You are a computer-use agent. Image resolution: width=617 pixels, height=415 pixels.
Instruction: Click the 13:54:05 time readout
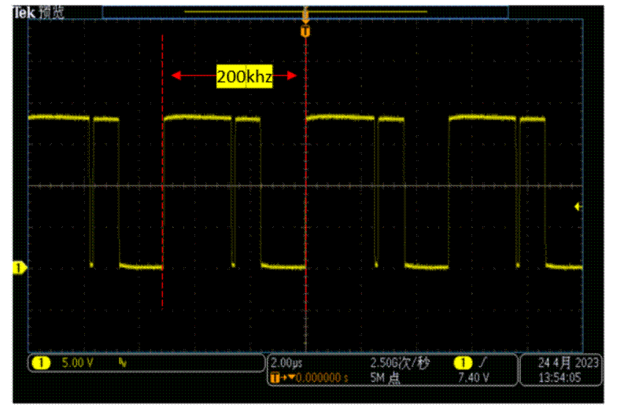click(x=560, y=378)
